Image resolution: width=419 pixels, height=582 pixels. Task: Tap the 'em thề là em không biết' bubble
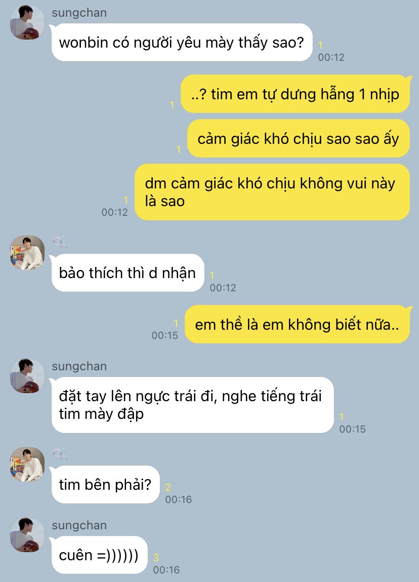(298, 324)
